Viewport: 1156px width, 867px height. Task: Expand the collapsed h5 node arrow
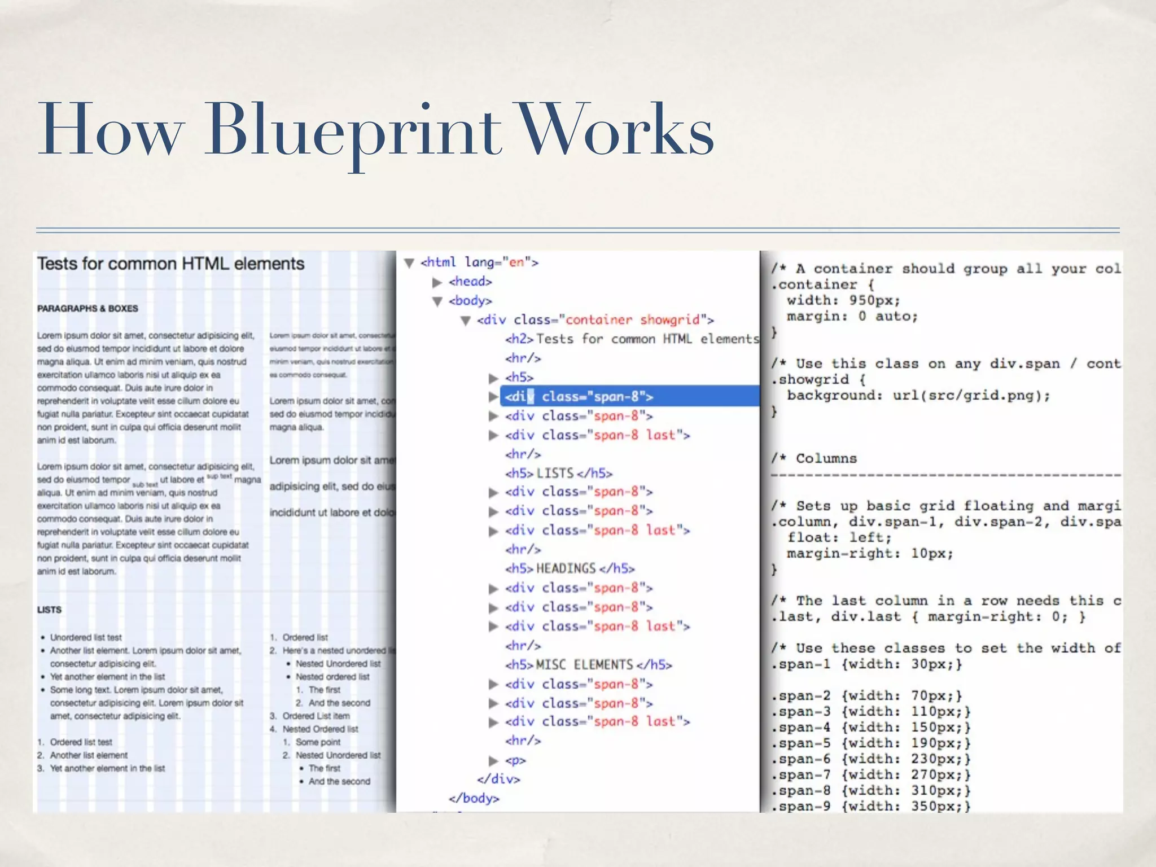click(494, 378)
